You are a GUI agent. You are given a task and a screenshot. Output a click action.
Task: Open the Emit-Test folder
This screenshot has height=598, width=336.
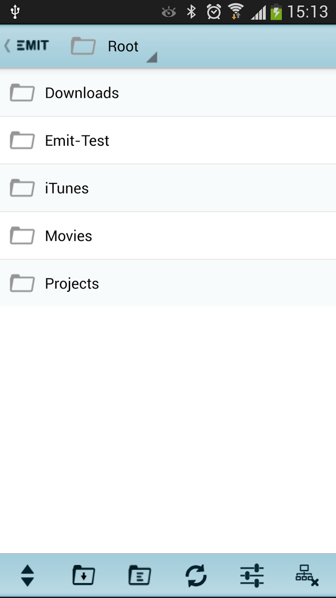point(77,141)
